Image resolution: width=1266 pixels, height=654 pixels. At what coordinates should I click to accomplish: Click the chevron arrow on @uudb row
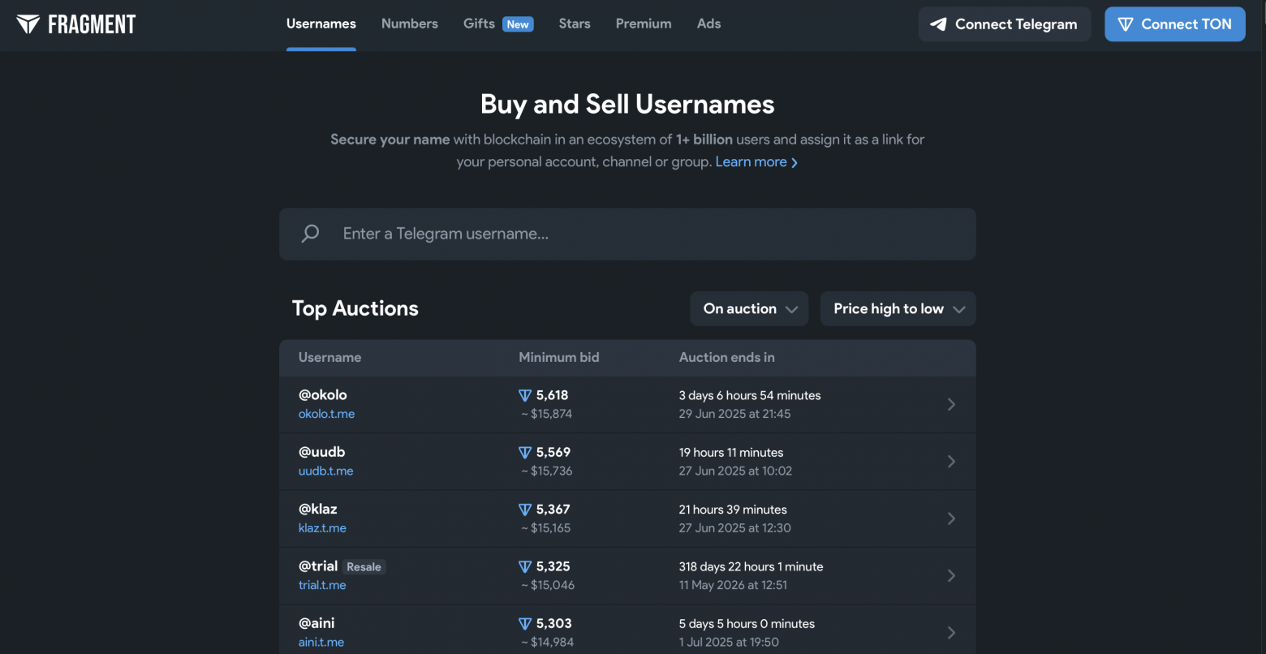click(x=951, y=462)
